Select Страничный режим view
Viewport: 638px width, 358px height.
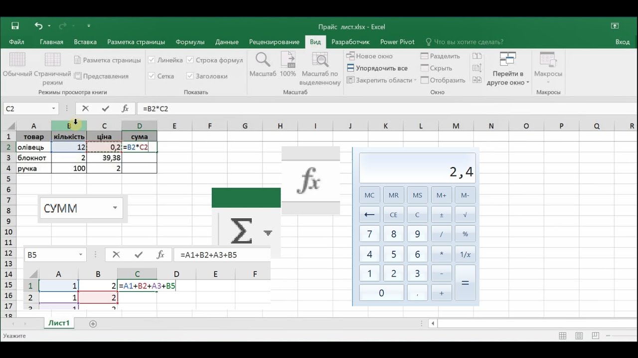tap(52, 69)
